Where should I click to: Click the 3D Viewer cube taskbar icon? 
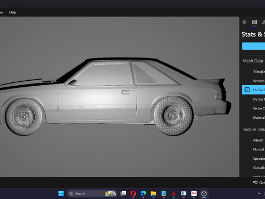(204, 193)
